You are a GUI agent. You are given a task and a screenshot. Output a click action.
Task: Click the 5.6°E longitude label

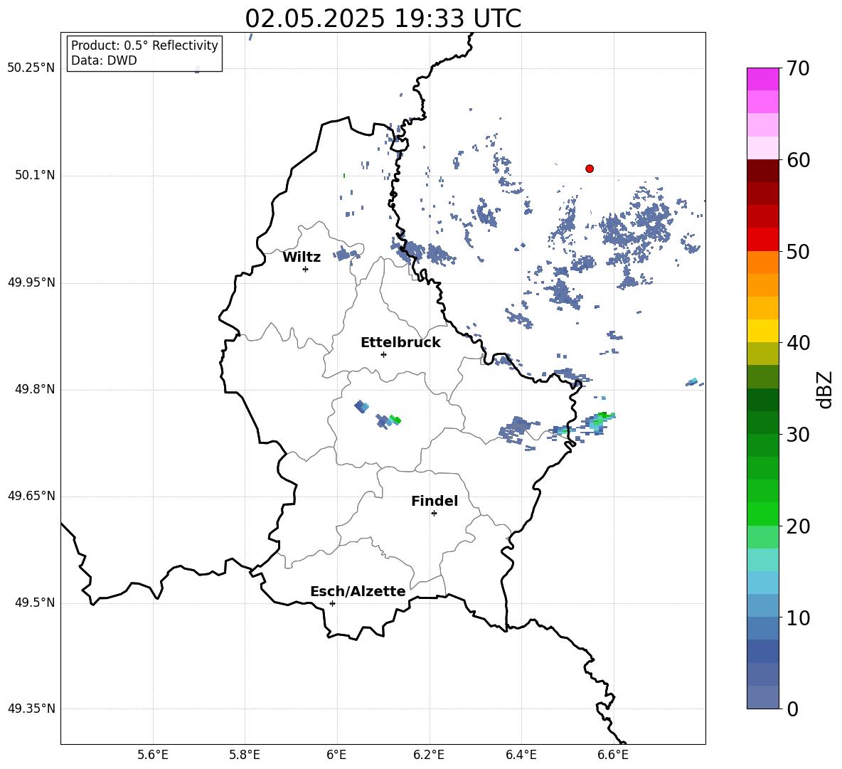pos(153,755)
